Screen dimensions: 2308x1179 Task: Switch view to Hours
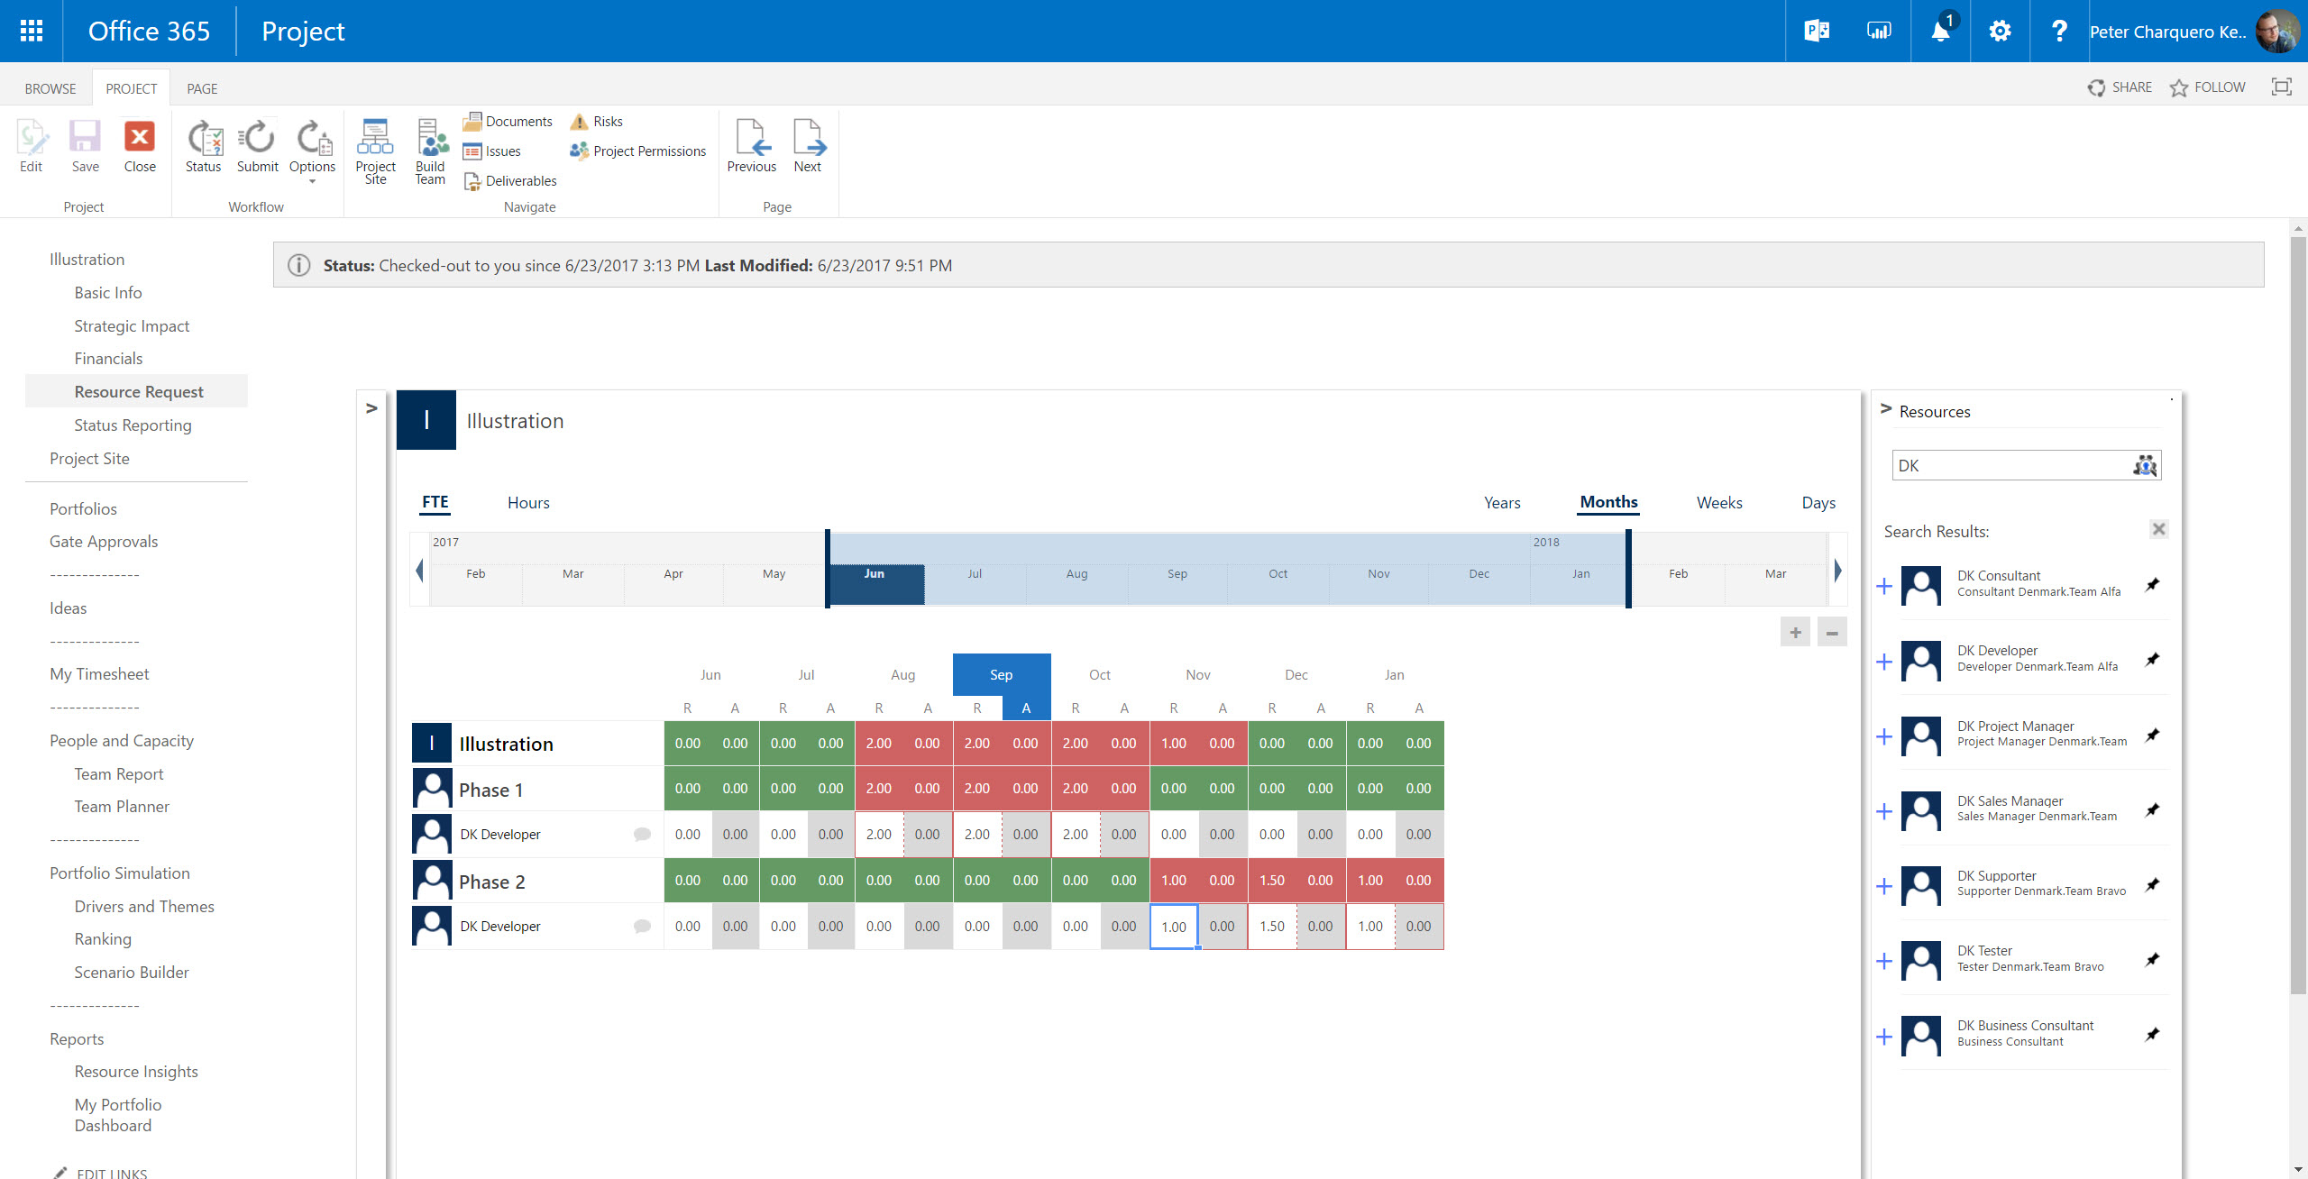click(528, 503)
